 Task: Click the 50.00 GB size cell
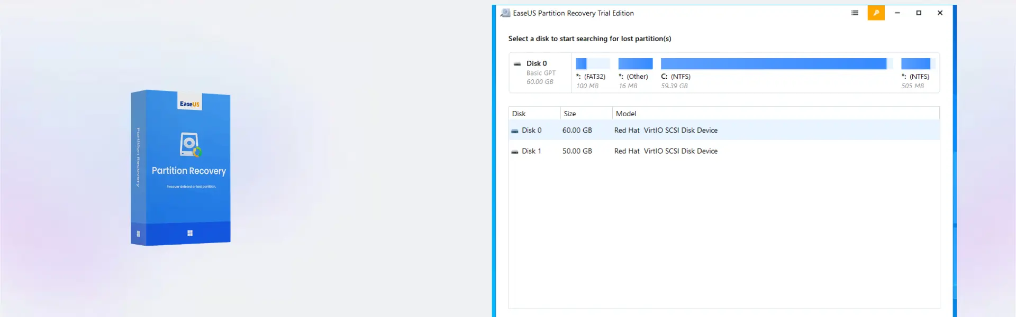(577, 151)
